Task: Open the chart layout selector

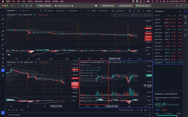Action: 113,11
